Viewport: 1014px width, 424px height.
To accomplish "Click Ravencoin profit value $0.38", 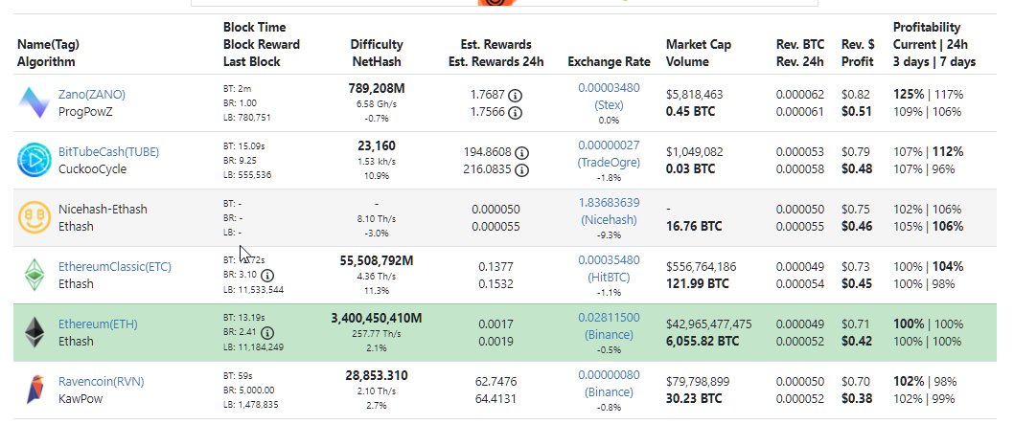I will coord(856,398).
